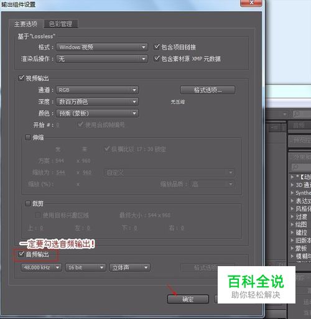The image size is (311, 319).
Task: Expand the 3D 通道 effects category
Action: point(292,185)
